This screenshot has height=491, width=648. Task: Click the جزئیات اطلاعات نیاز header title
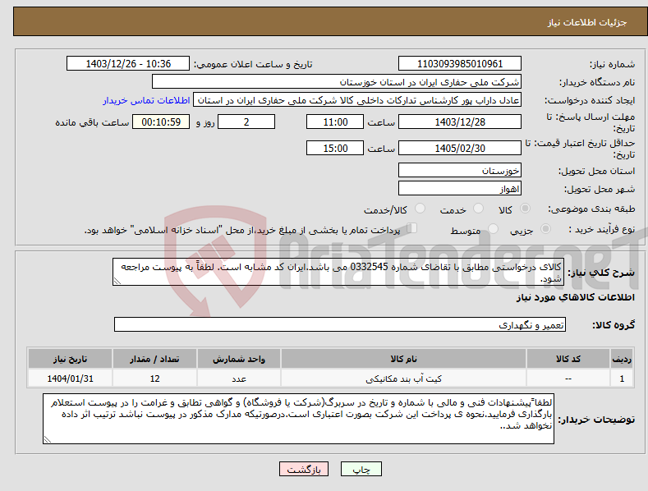587,22
